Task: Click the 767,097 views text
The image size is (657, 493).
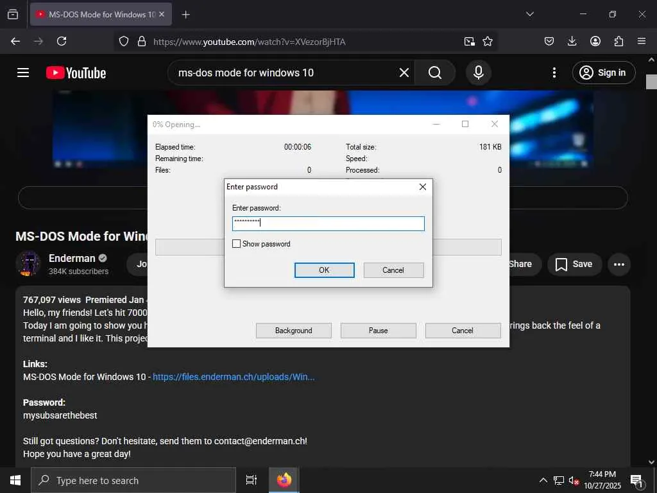Action: point(52,300)
